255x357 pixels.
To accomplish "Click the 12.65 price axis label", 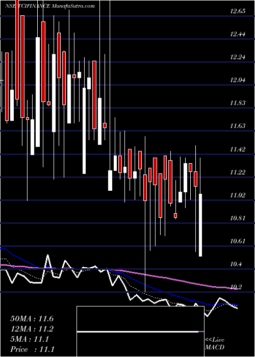I will click(238, 11).
